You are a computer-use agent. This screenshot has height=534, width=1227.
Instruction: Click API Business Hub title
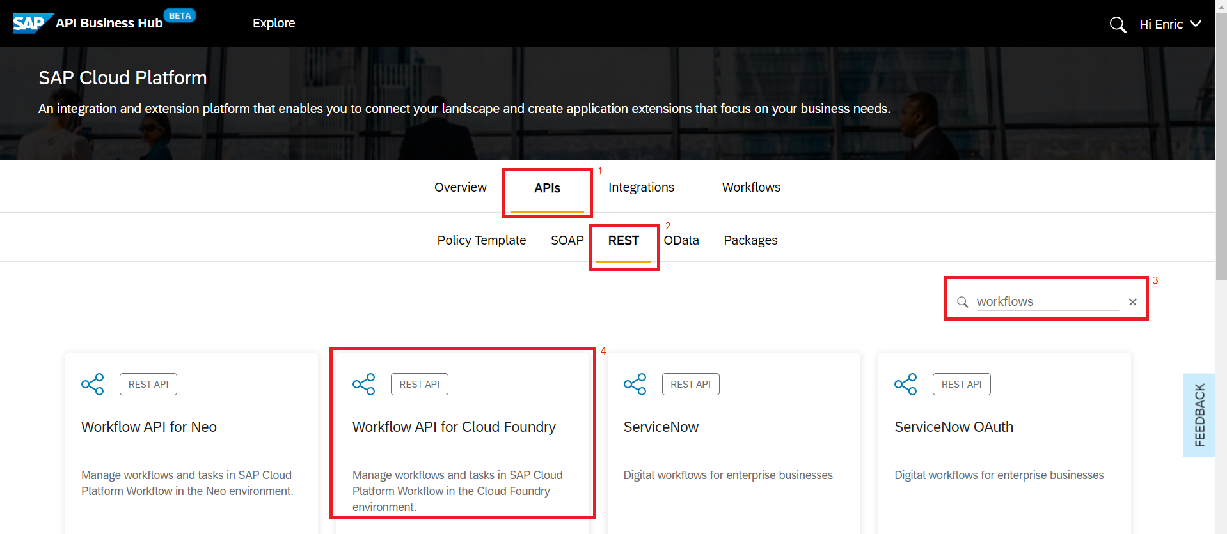pyautogui.click(x=109, y=23)
